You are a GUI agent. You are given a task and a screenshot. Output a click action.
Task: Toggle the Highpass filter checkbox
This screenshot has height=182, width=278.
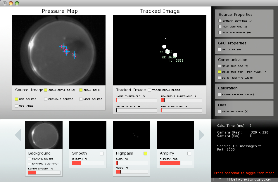coord(145,153)
